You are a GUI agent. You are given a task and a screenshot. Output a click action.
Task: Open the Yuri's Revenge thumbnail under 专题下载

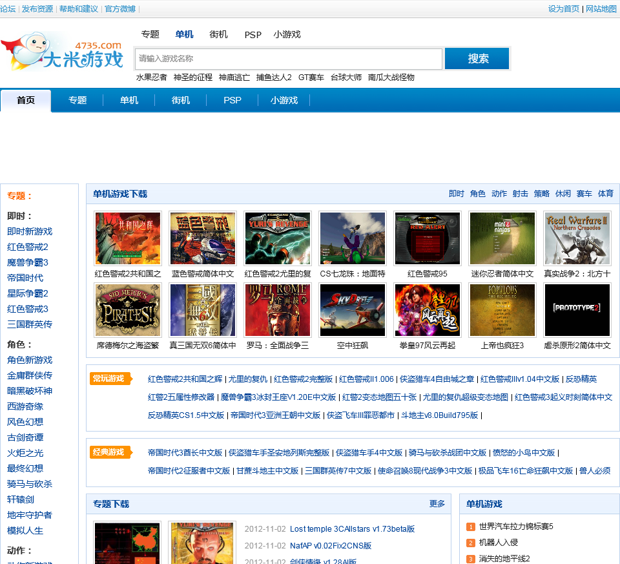pyautogui.click(x=202, y=543)
